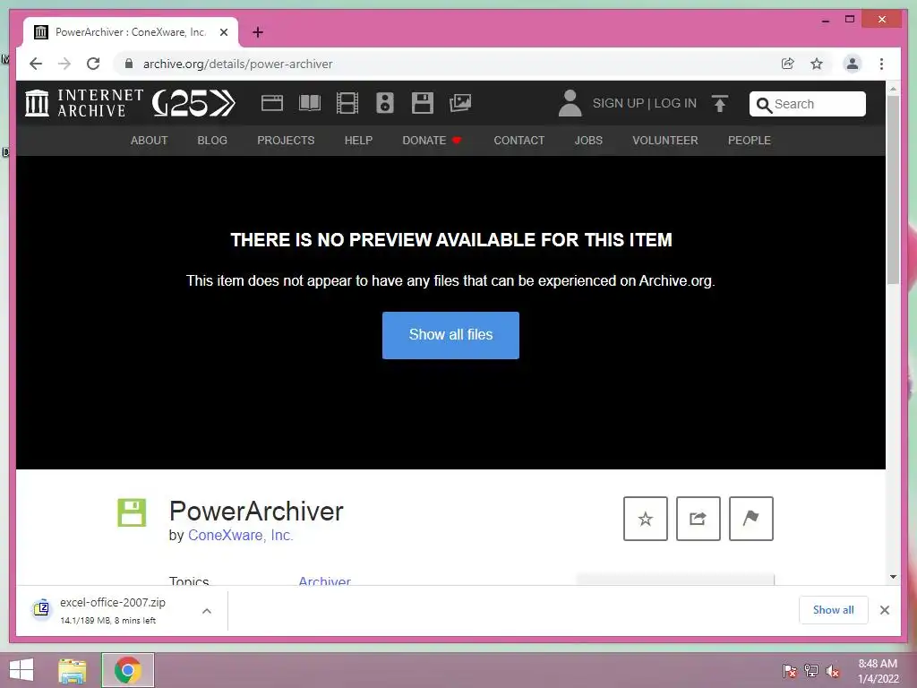Open File Explorer from taskbar
The width and height of the screenshot is (917, 688).
pos(73,670)
